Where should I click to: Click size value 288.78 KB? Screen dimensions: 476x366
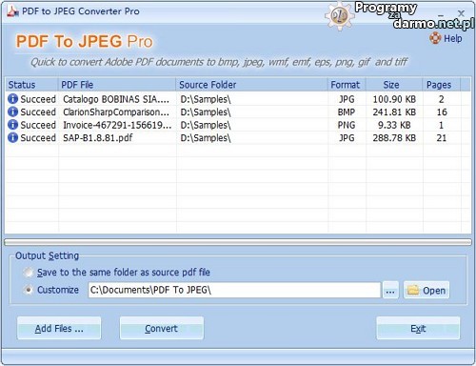394,138
